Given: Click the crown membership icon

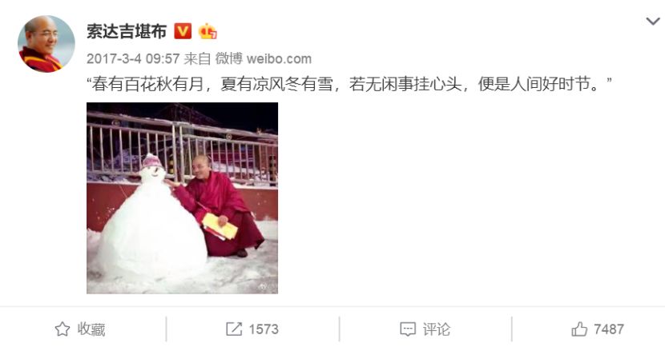Looking at the screenshot, I should click(x=208, y=31).
